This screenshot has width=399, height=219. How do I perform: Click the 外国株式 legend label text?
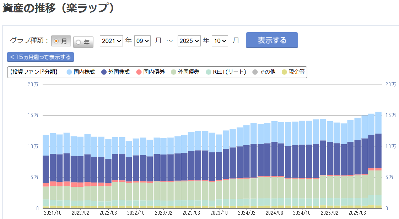119,72
